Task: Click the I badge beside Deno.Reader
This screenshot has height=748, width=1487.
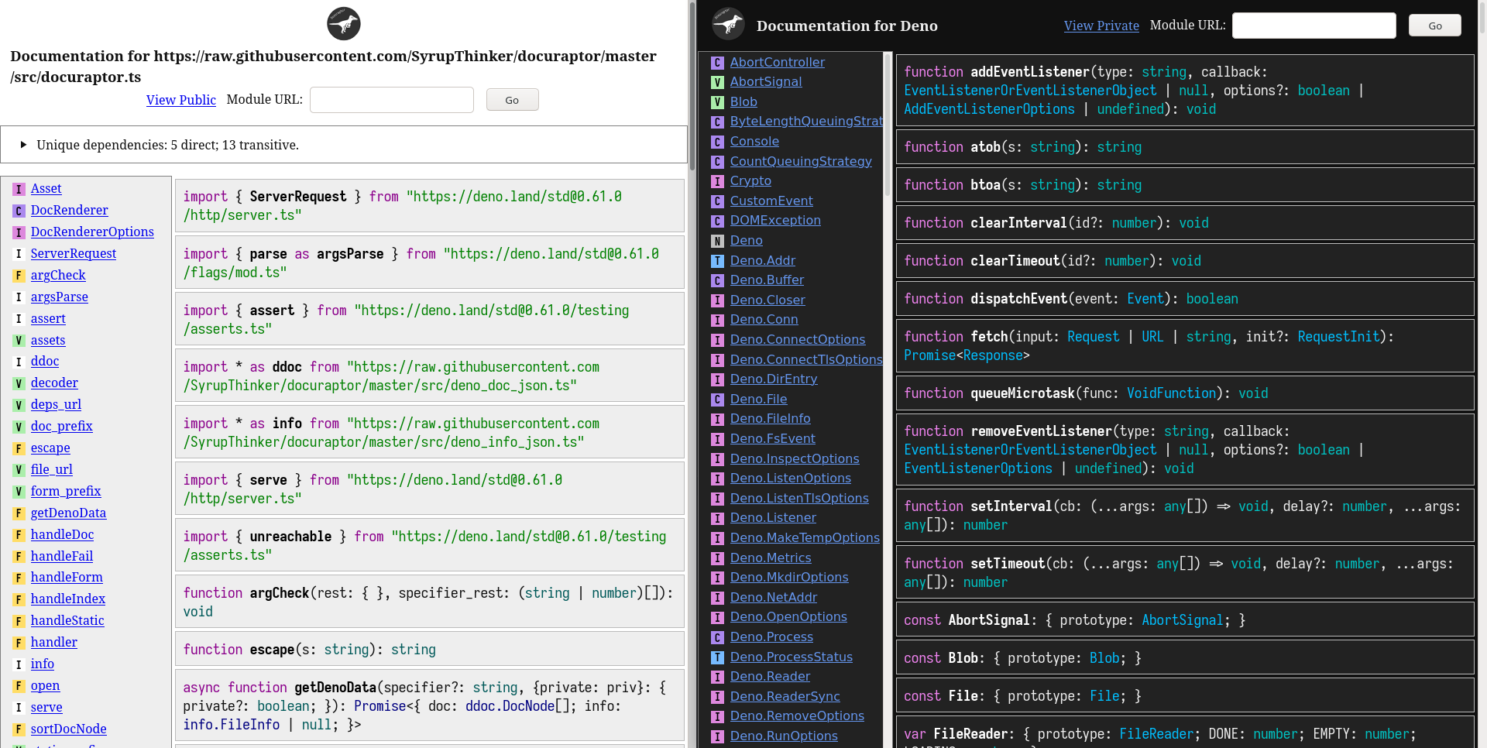Action: point(718,677)
